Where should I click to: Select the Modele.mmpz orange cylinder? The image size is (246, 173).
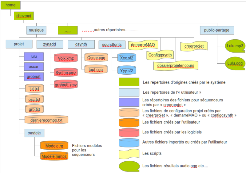tap(54, 156)
